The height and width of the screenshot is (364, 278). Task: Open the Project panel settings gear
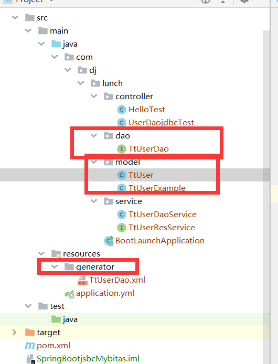click(x=244, y=2)
